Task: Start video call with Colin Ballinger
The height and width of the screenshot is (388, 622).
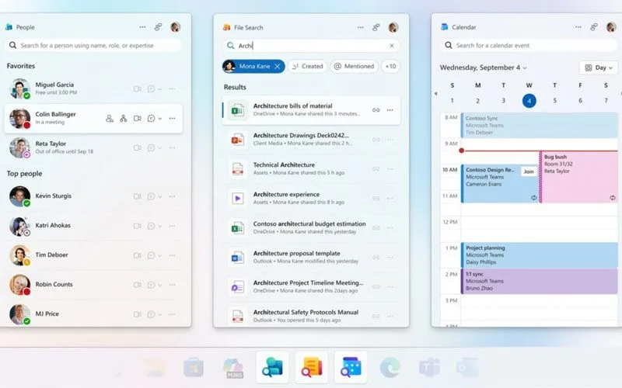Action: click(137, 119)
